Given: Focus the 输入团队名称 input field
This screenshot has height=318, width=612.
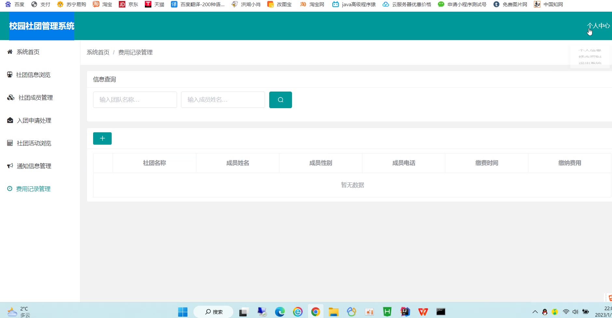Looking at the screenshot, I should (x=135, y=100).
